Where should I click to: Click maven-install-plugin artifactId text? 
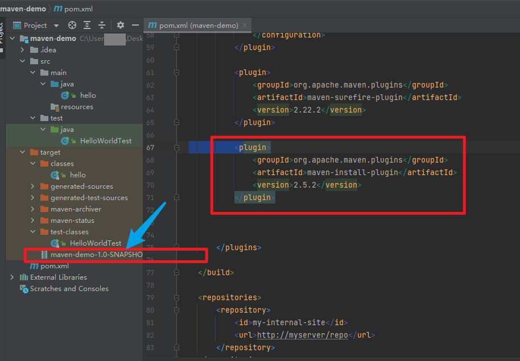click(x=353, y=172)
